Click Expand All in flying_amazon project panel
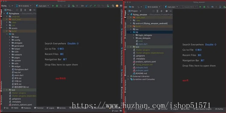 pos(158,11)
